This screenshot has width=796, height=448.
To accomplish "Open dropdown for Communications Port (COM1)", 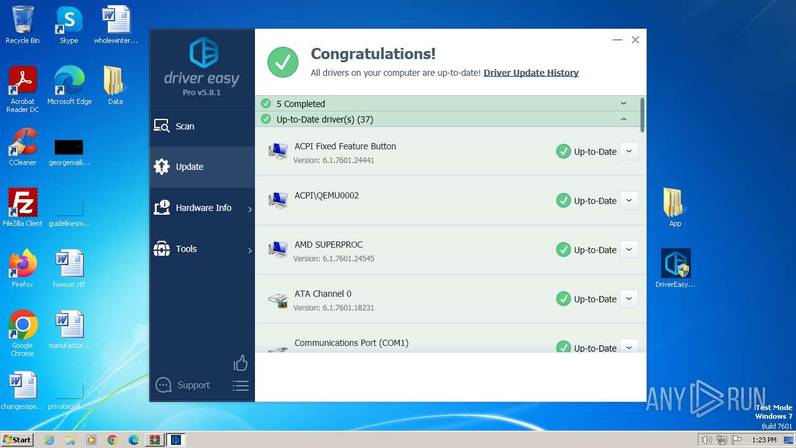I will pos(629,346).
